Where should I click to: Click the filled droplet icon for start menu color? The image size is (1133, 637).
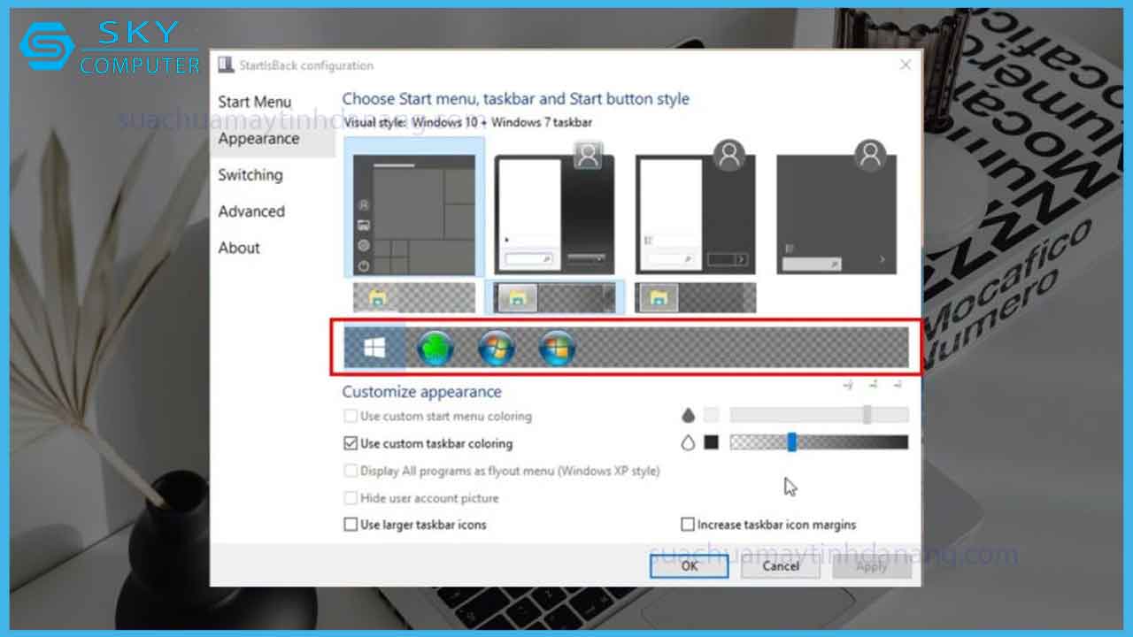[x=688, y=415]
